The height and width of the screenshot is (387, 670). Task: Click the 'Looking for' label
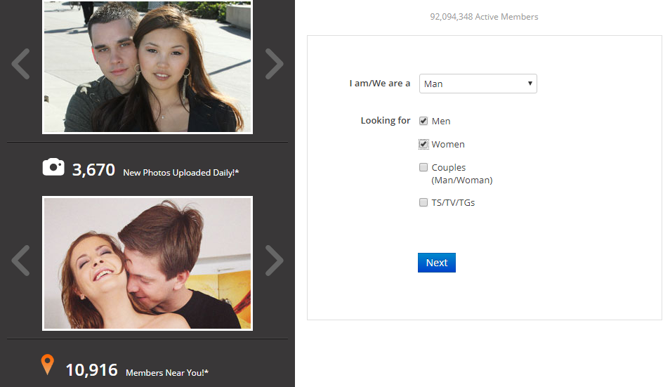pos(386,121)
